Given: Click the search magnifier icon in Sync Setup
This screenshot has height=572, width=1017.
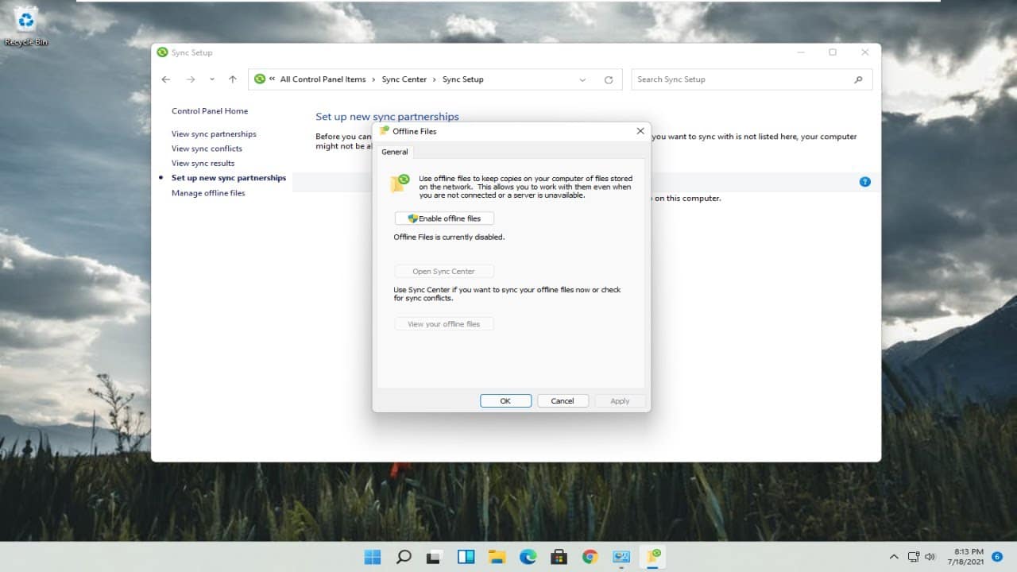Looking at the screenshot, I should pos(858,79).
